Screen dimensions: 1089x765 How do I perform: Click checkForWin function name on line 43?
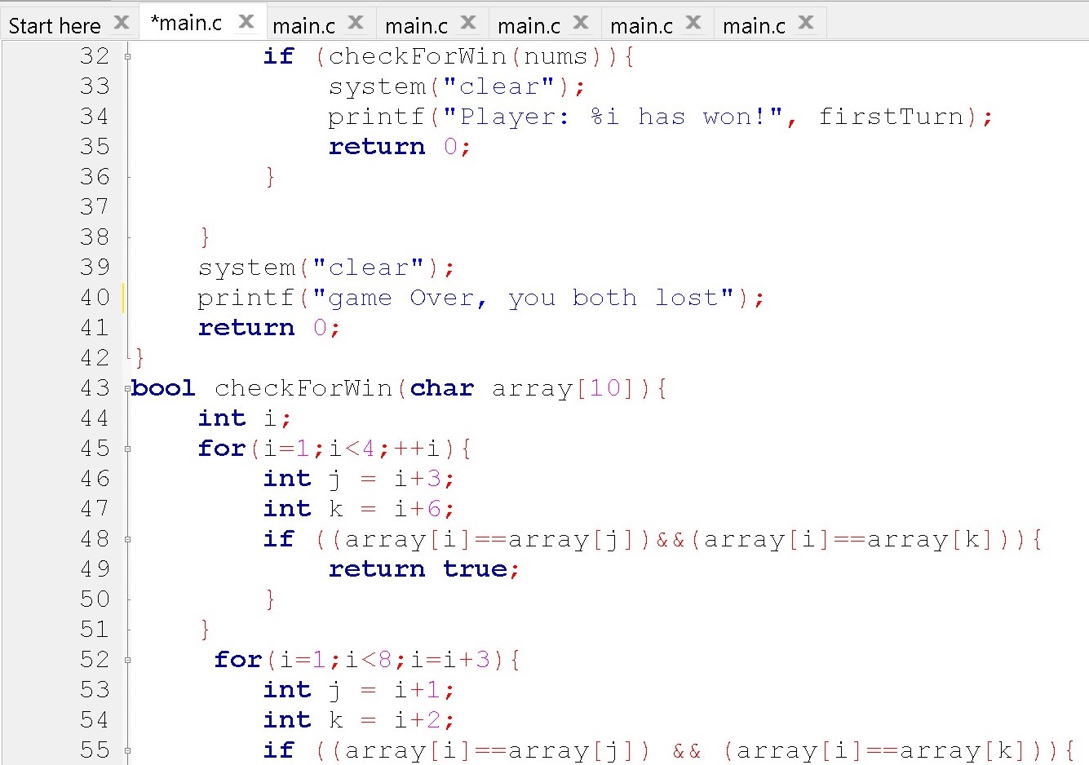pyautogui.click(x=303, y=388)
